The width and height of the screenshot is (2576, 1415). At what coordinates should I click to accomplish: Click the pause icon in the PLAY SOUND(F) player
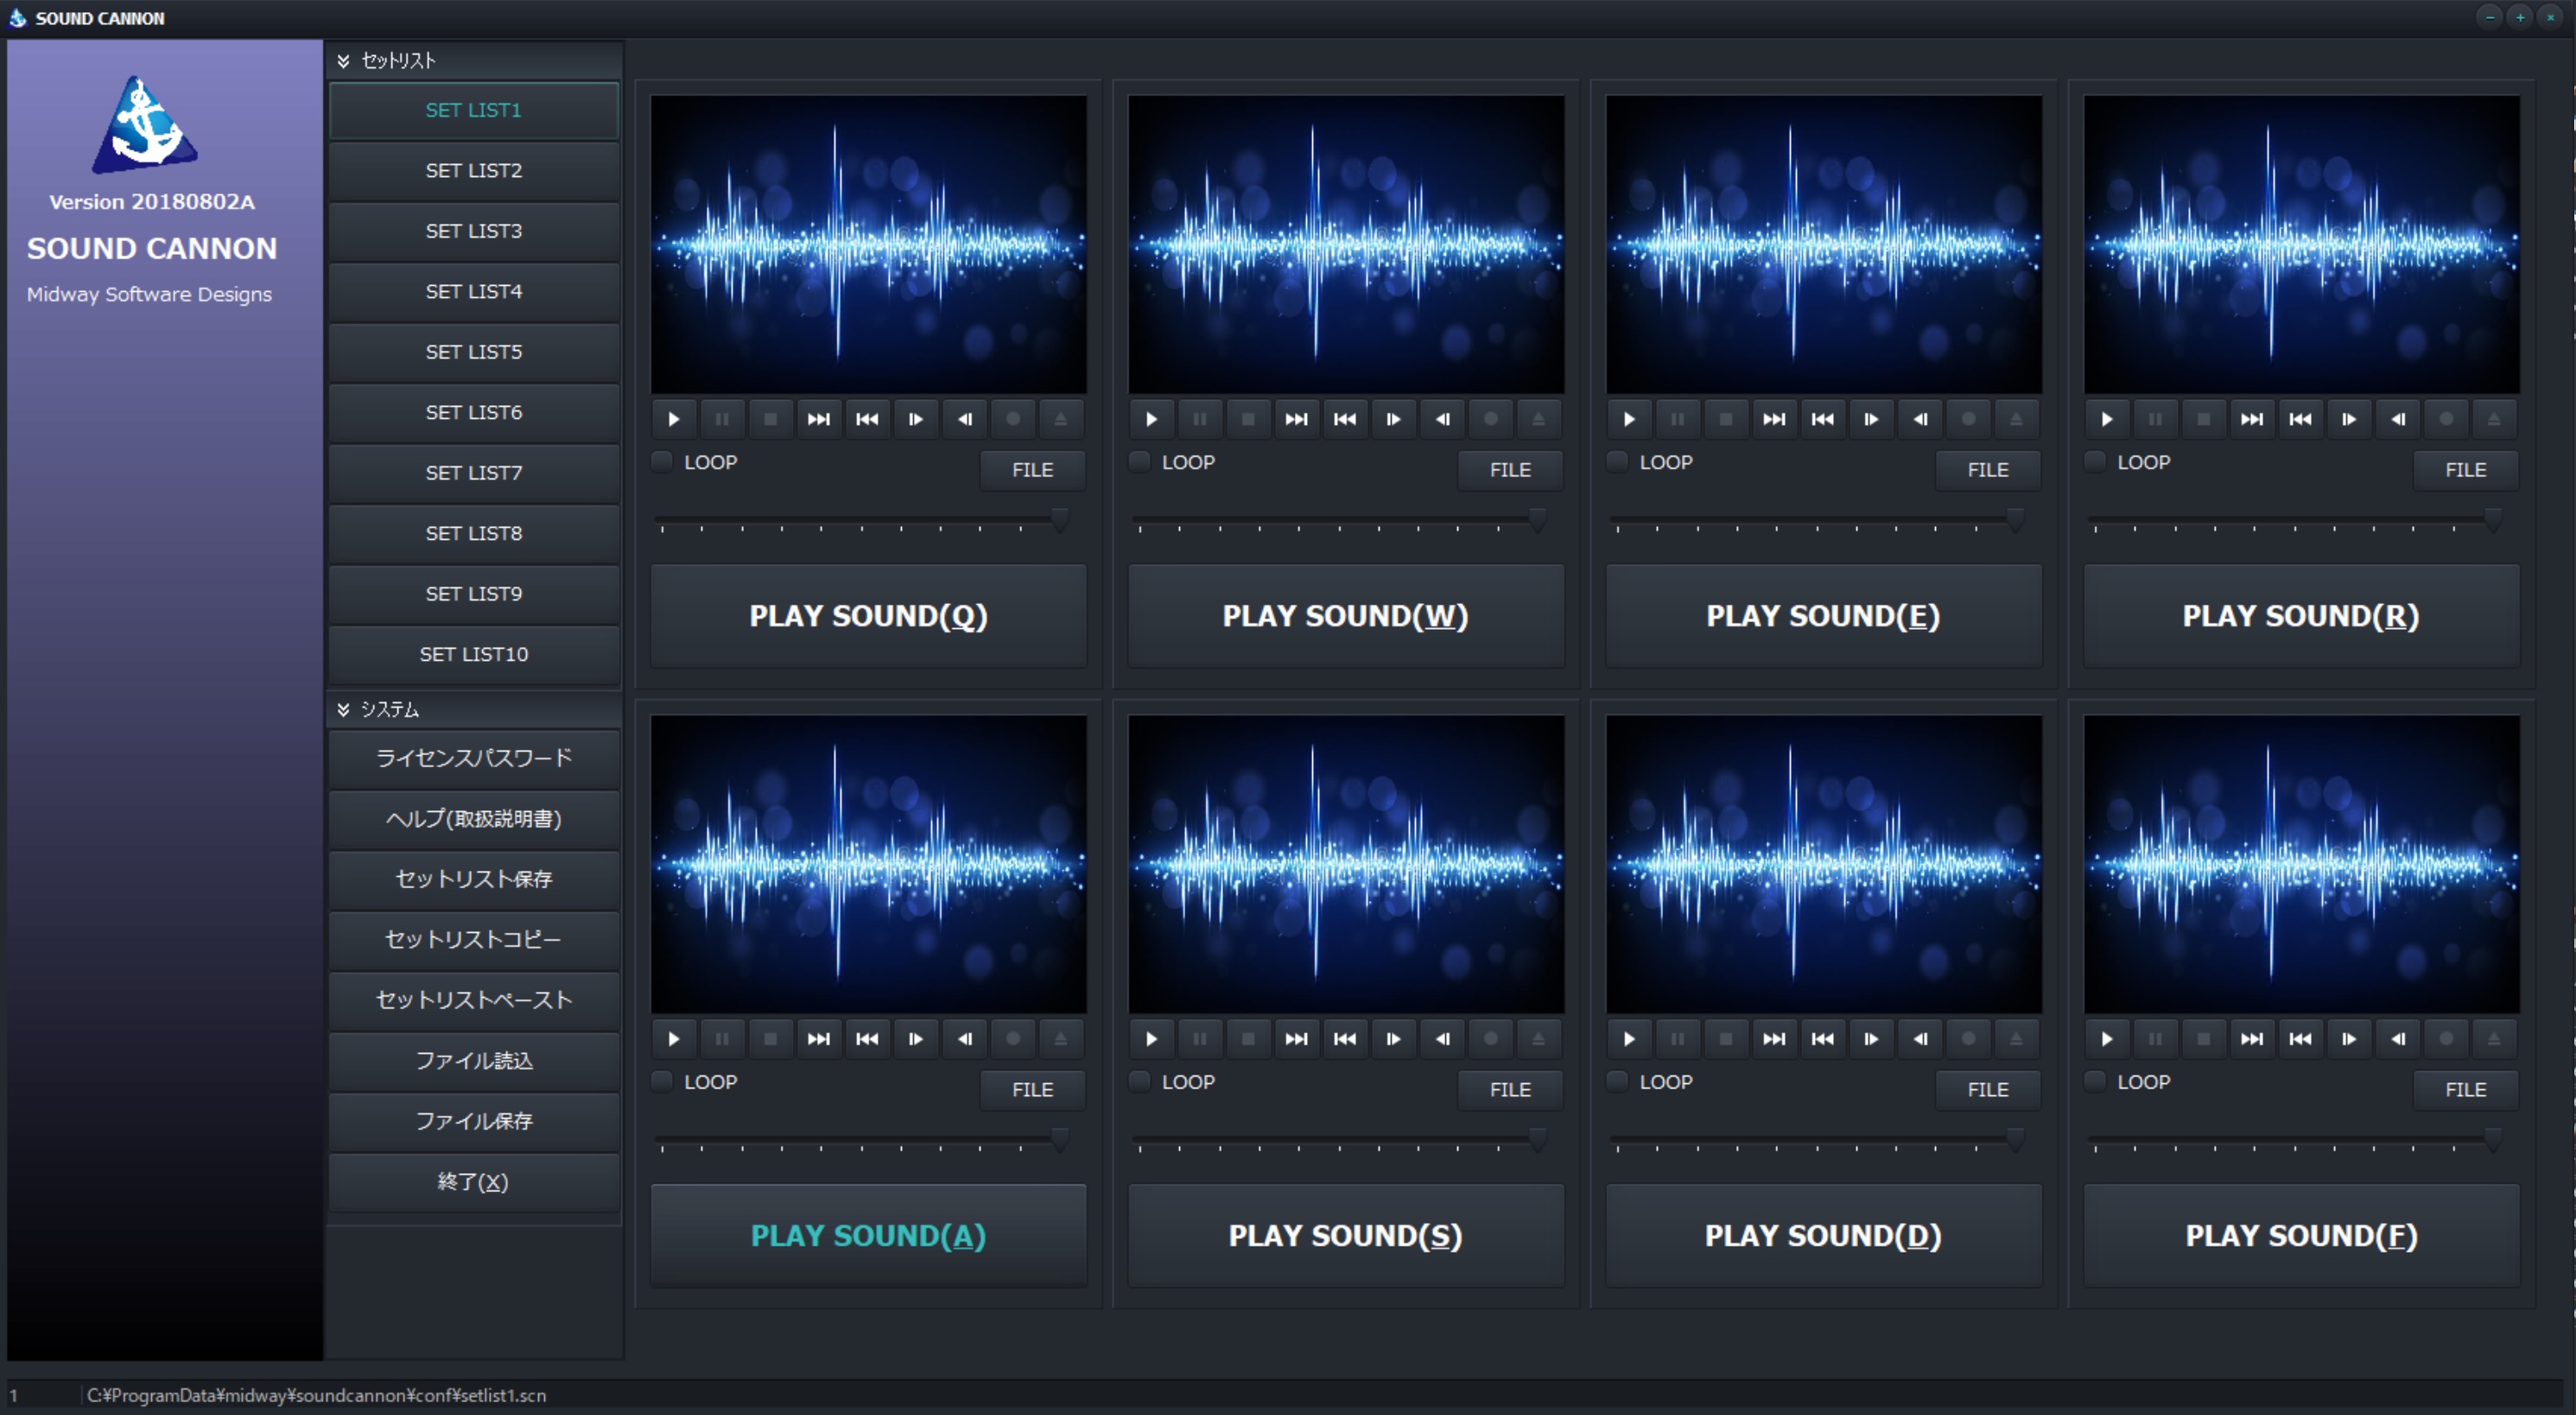point(2156,1039)
